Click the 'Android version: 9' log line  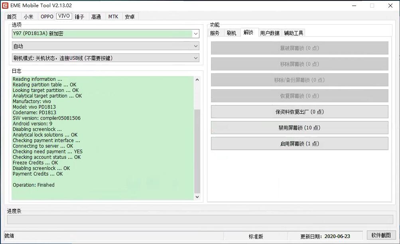(32, 124)
